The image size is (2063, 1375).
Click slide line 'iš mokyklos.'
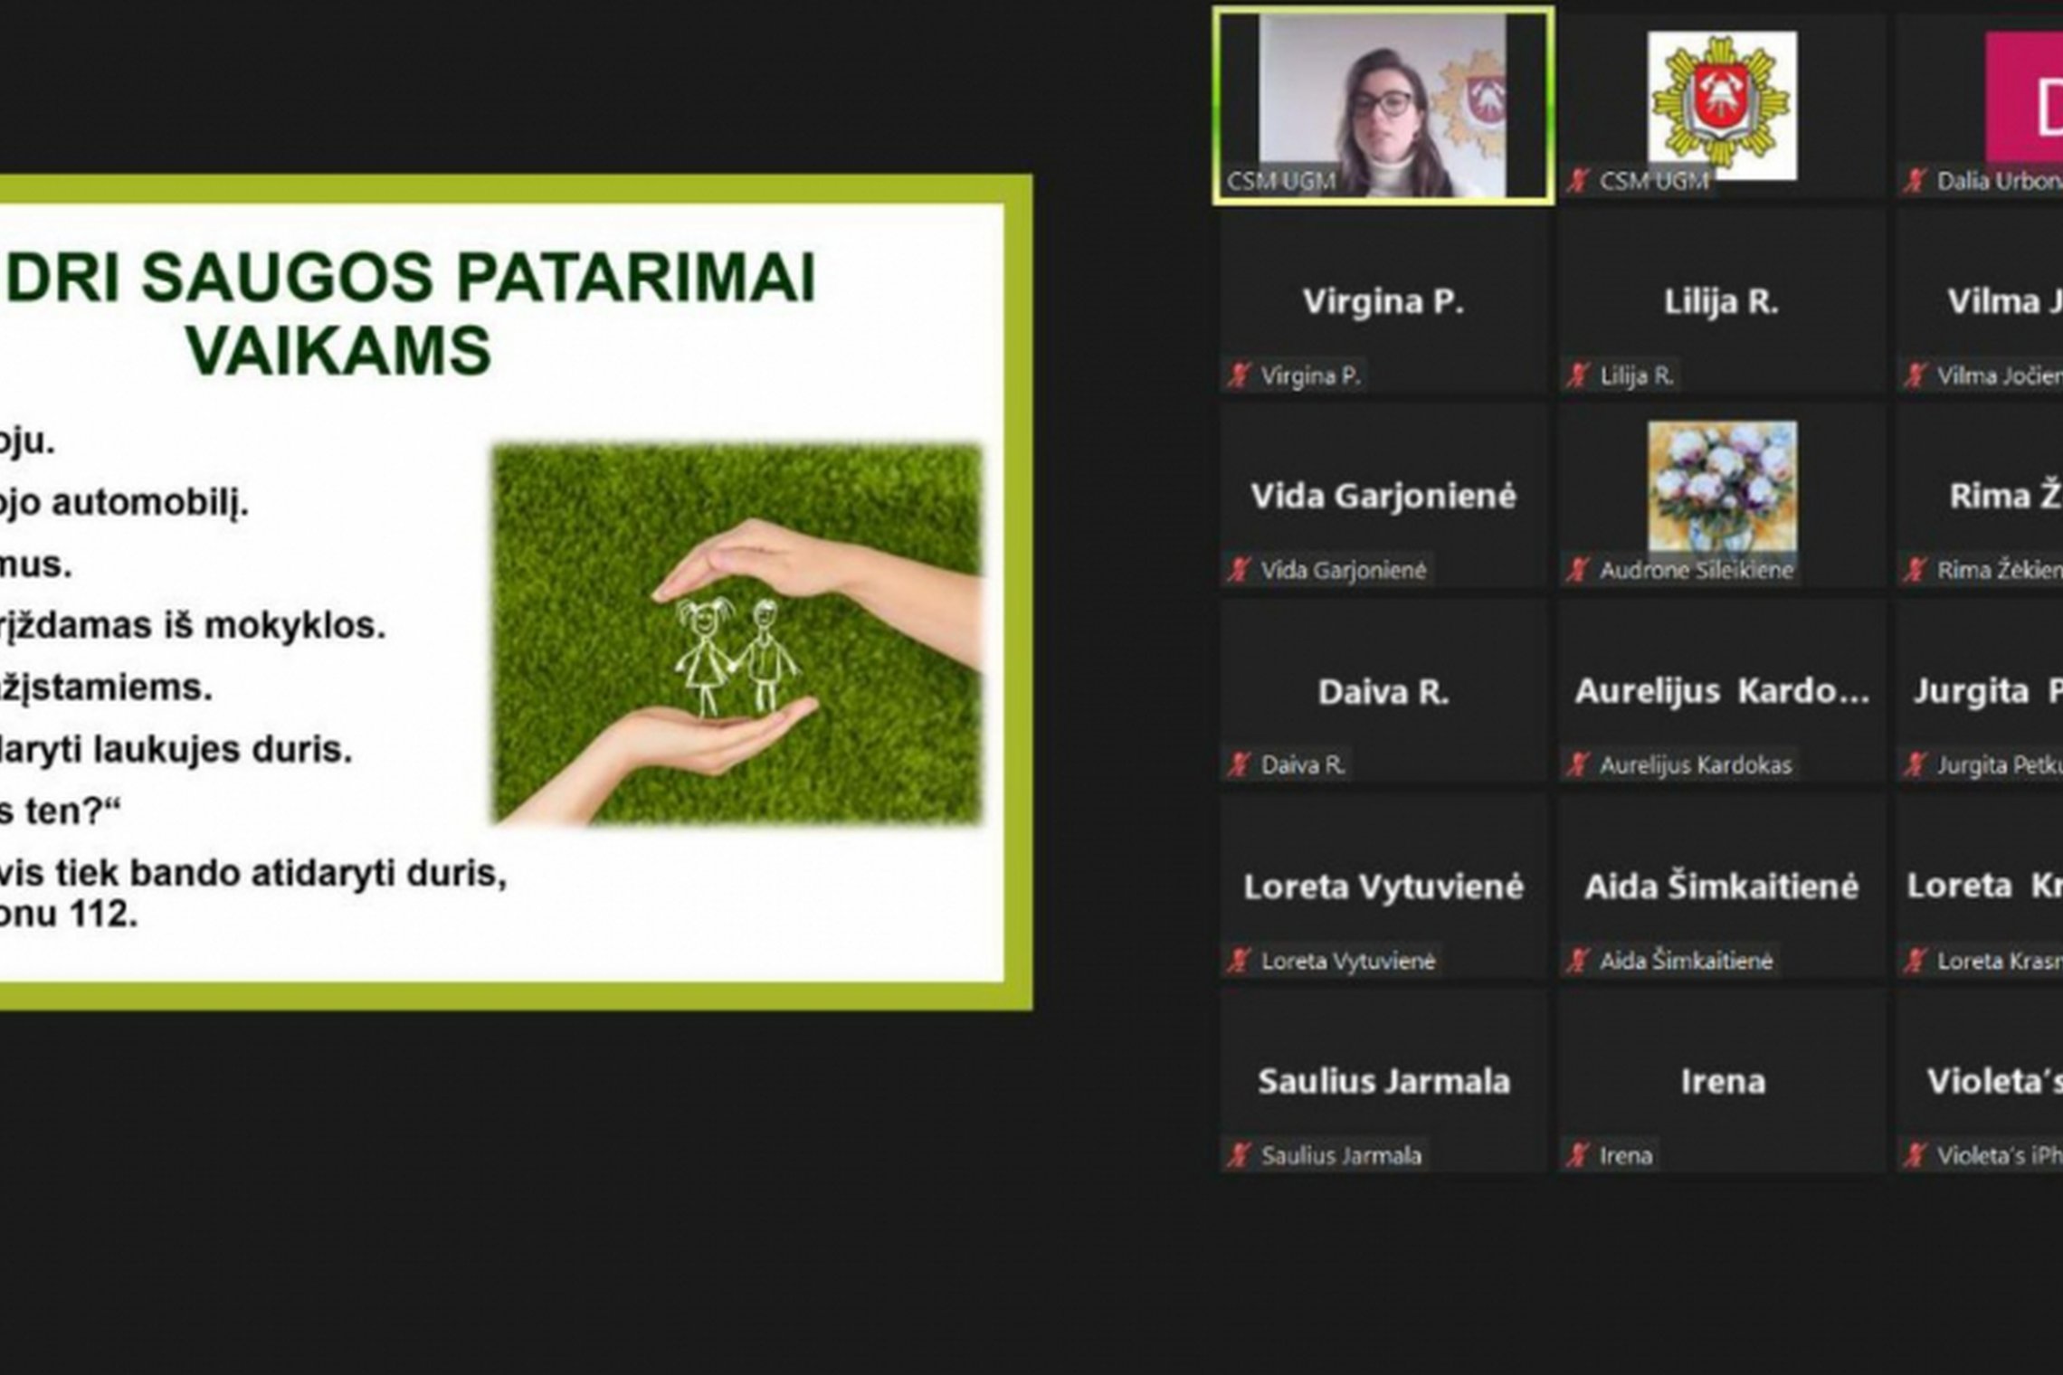[273, 626]
